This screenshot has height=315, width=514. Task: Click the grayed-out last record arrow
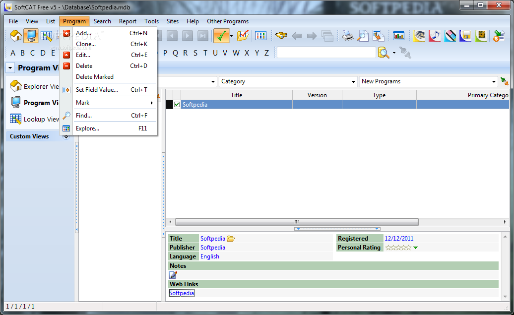(203, 36)
